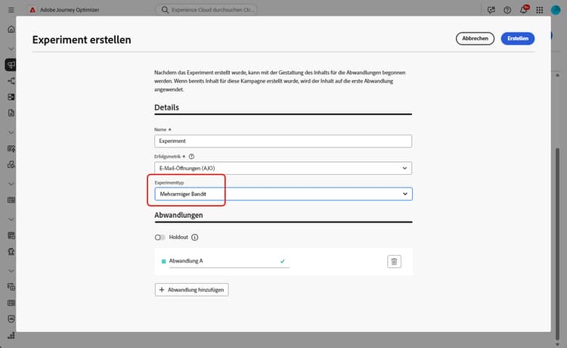
Task: Go to Home in the sidebar
Action: click(x=11, y=29)
